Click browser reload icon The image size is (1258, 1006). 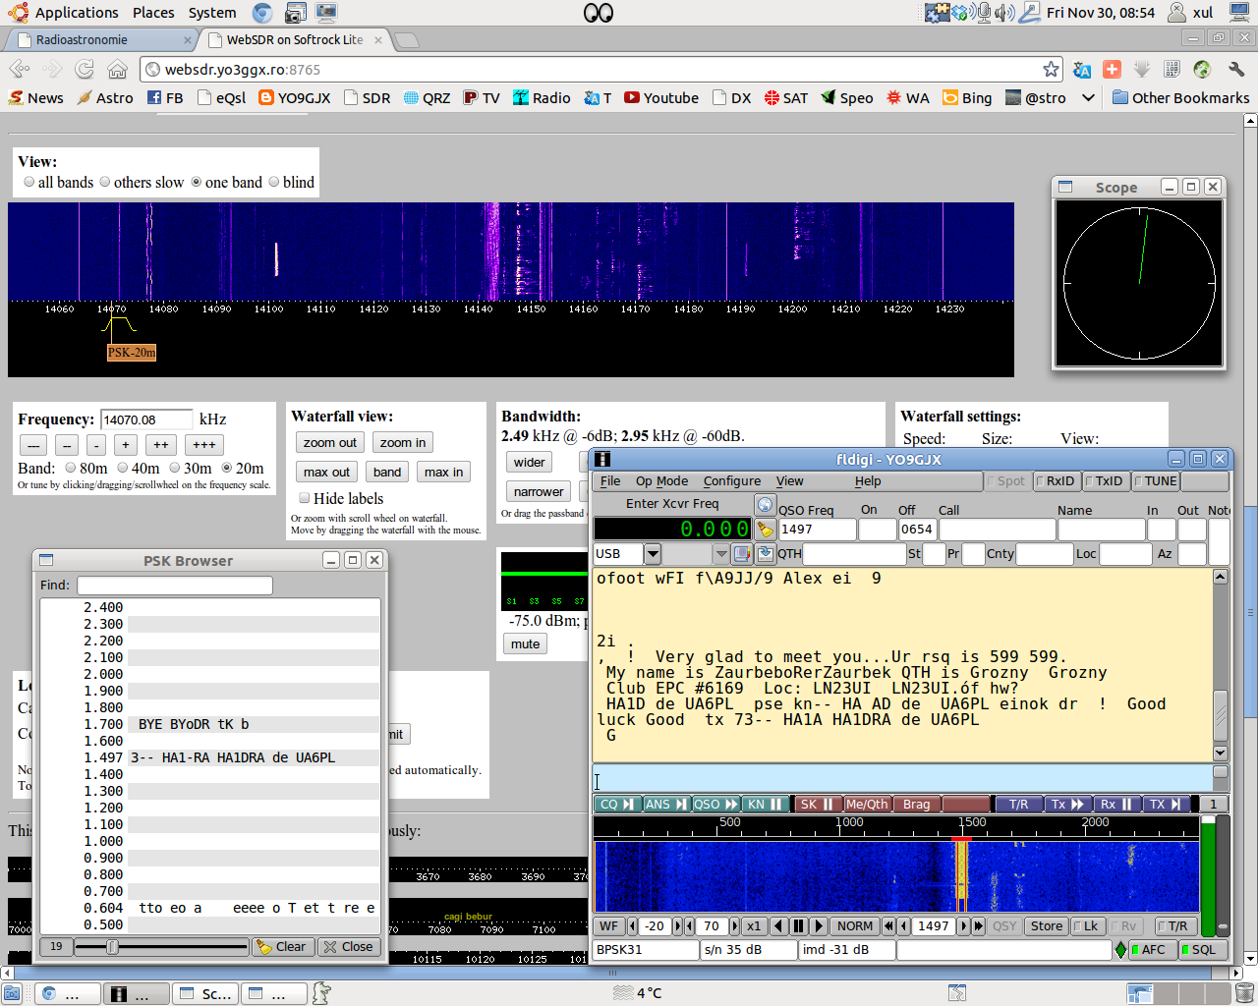[85, 69]
